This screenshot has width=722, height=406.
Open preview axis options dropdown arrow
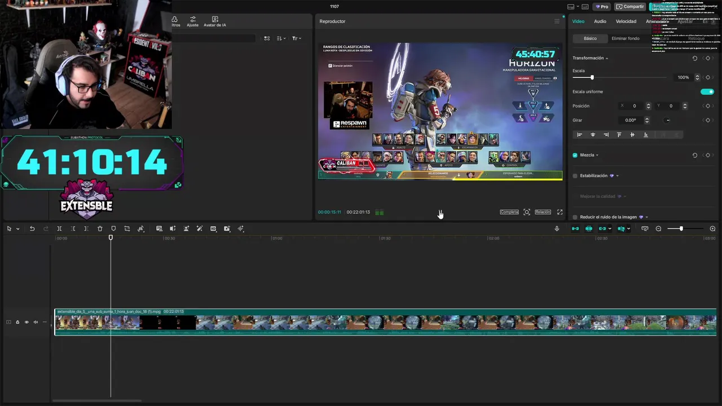628,229
